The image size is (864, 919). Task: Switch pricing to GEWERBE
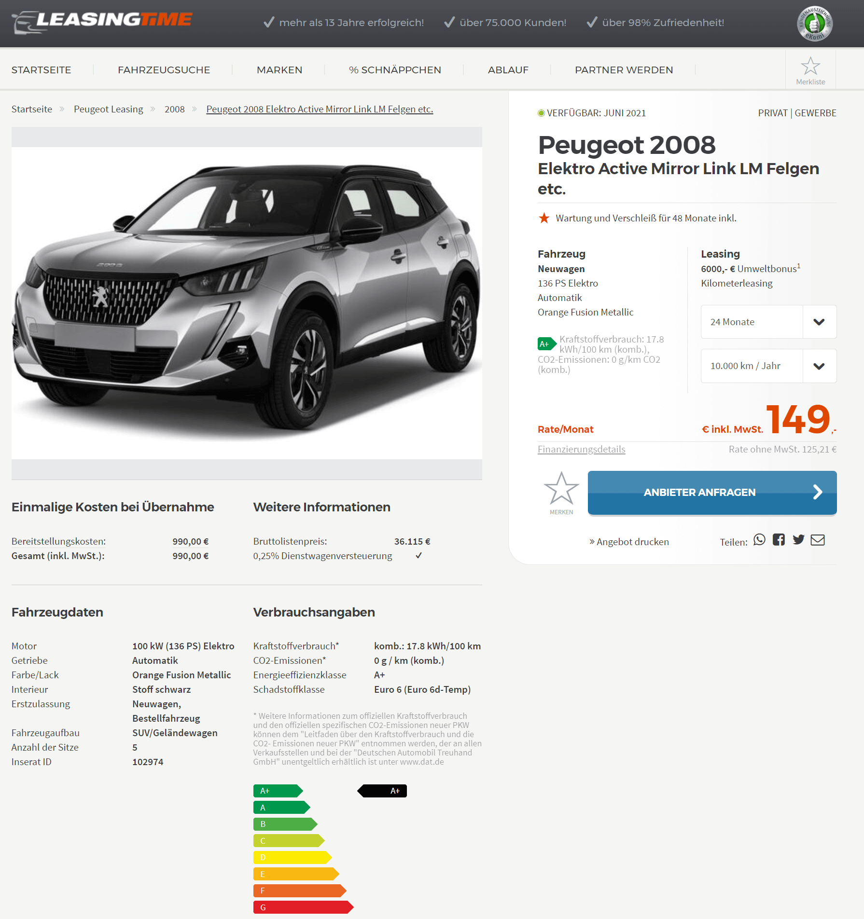pyautogui.click(x=815, y=113)
